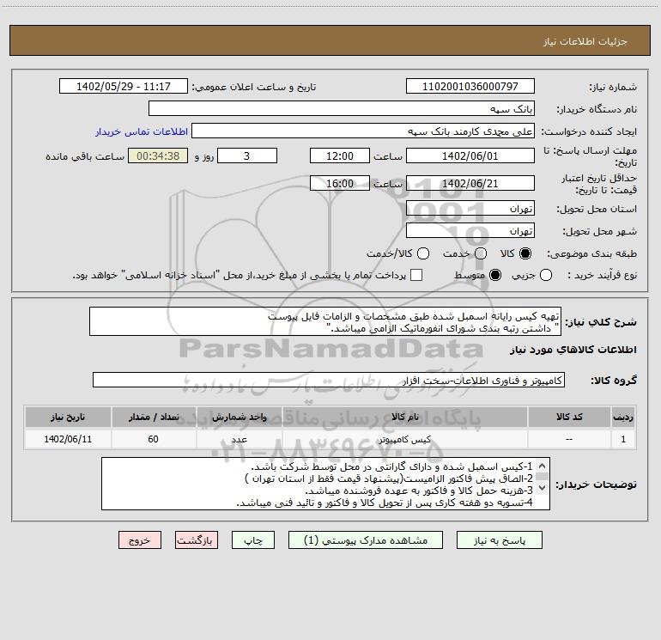Click the خروج exit button
Image resolution: width=661 pixels, height=640 pixels.
pos(140,540)
